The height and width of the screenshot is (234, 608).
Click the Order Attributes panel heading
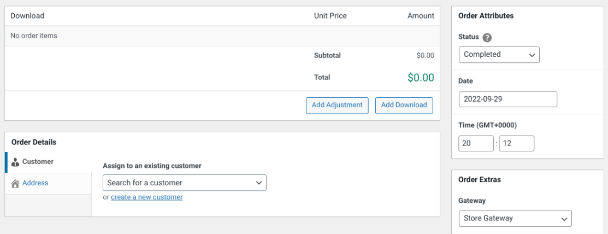point(486,16)
